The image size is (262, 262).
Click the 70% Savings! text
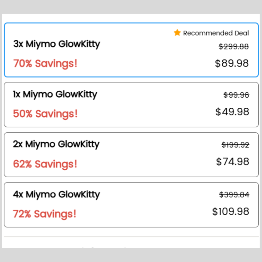tap(45, 63)
